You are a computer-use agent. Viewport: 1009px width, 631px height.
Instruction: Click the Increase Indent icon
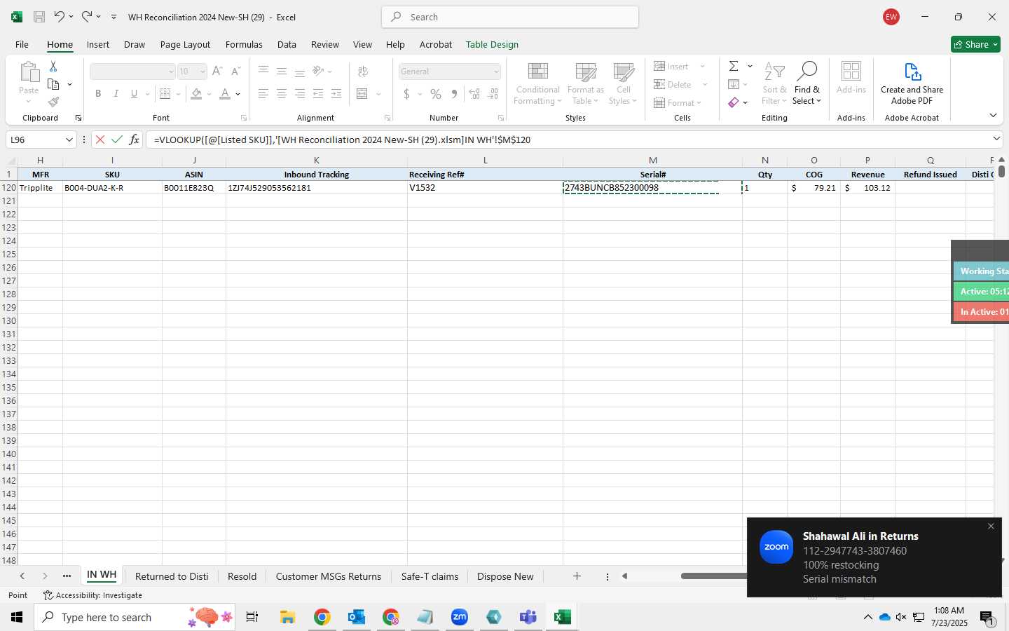point(336,94)
